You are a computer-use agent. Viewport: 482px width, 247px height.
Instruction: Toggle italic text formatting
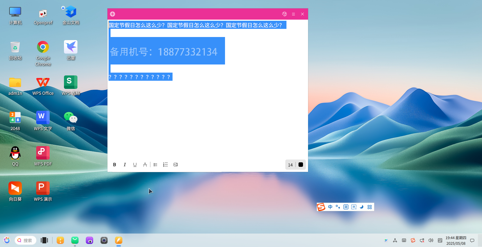point(125,165)
